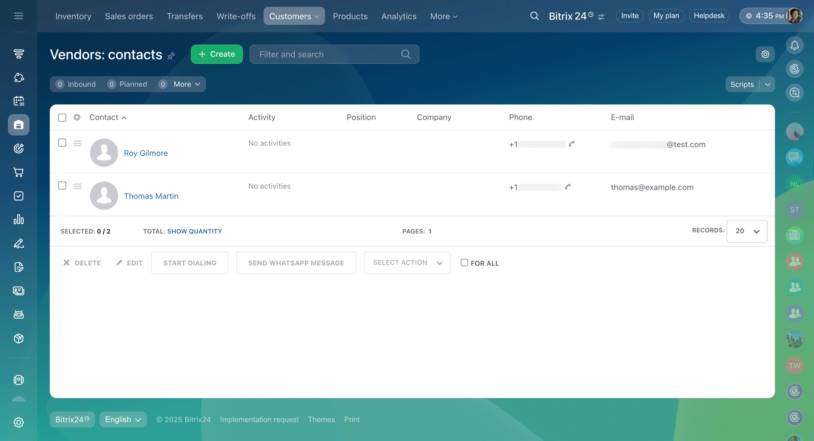Open the notifications bell icon

pos(794,45)
